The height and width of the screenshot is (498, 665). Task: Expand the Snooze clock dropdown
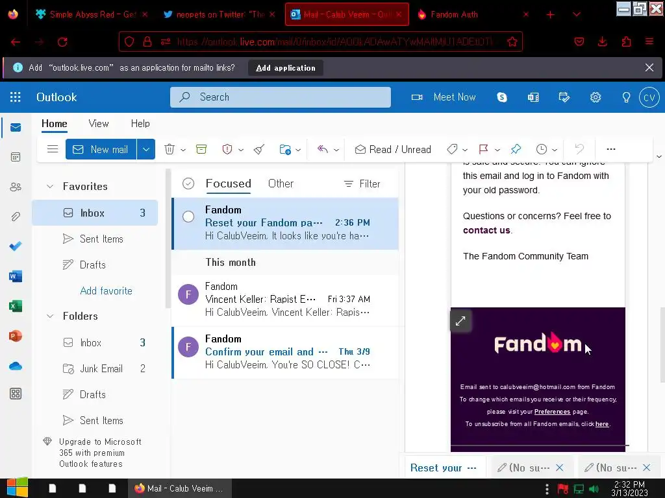click(x=555, y=150)
